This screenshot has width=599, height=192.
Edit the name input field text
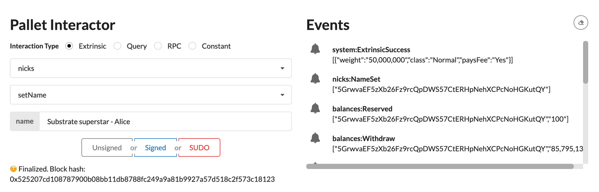pyautogui.click(x=165, y=121)
